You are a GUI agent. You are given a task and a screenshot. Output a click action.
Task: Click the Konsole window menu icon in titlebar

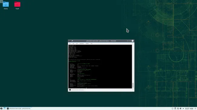point(70,41)
